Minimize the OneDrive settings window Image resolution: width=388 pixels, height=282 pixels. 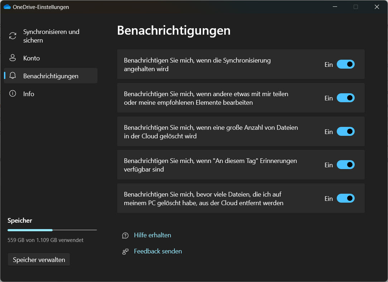pos(335,7)
